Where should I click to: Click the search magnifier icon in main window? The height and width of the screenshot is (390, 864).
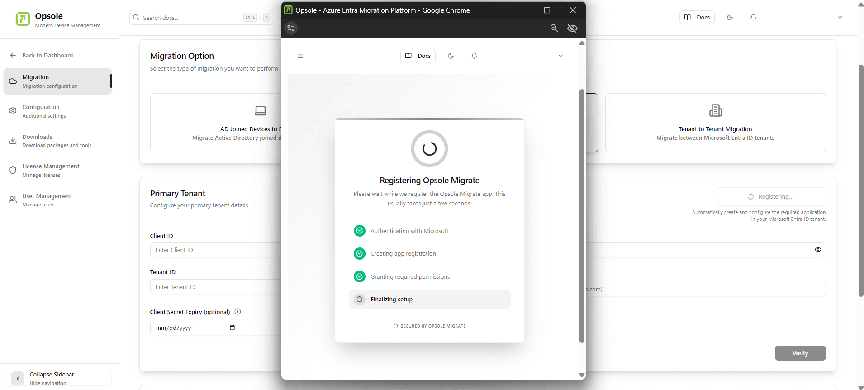pyautogui.click(x=136, y=18)
